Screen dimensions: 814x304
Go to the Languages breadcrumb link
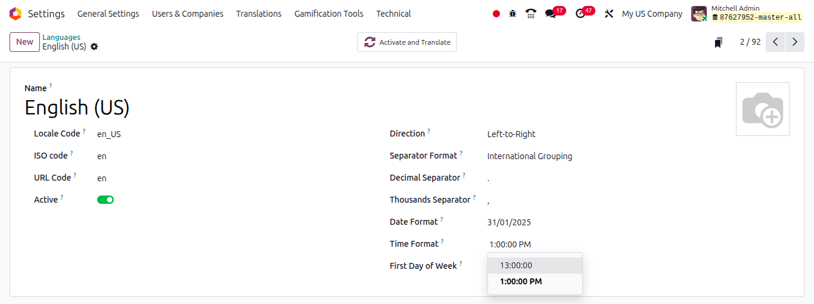point(61,37)
